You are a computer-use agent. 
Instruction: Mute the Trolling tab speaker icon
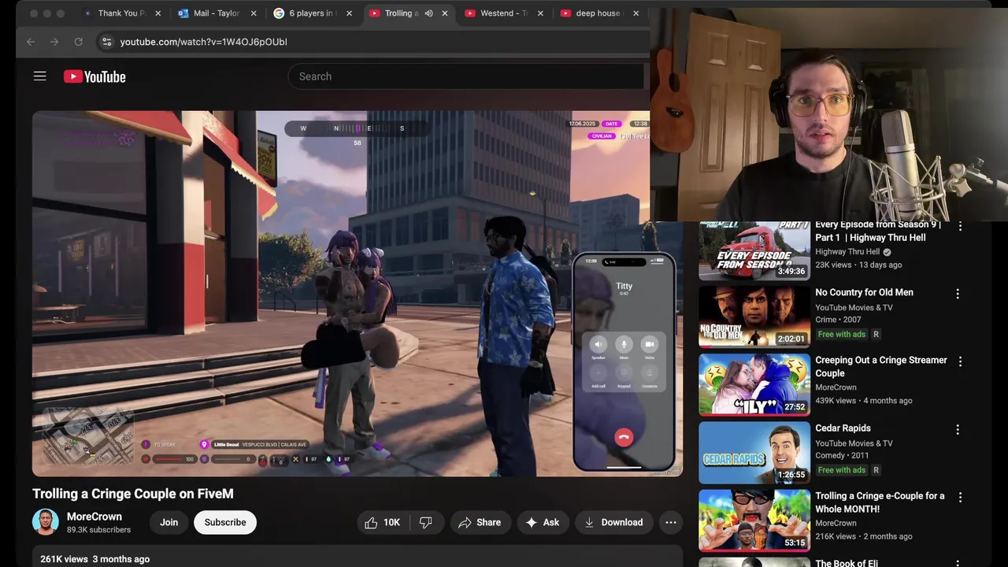click(428, 13)
